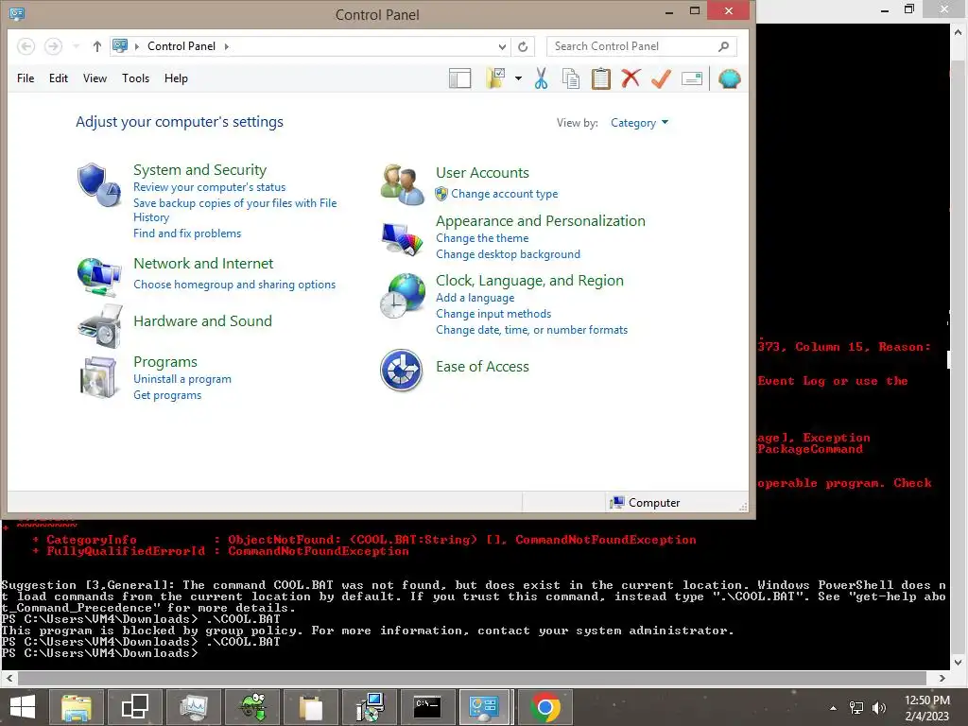Open Hardware and Sound category
The width and height of the screenshot is (968, 726).
tap(202, 321)
